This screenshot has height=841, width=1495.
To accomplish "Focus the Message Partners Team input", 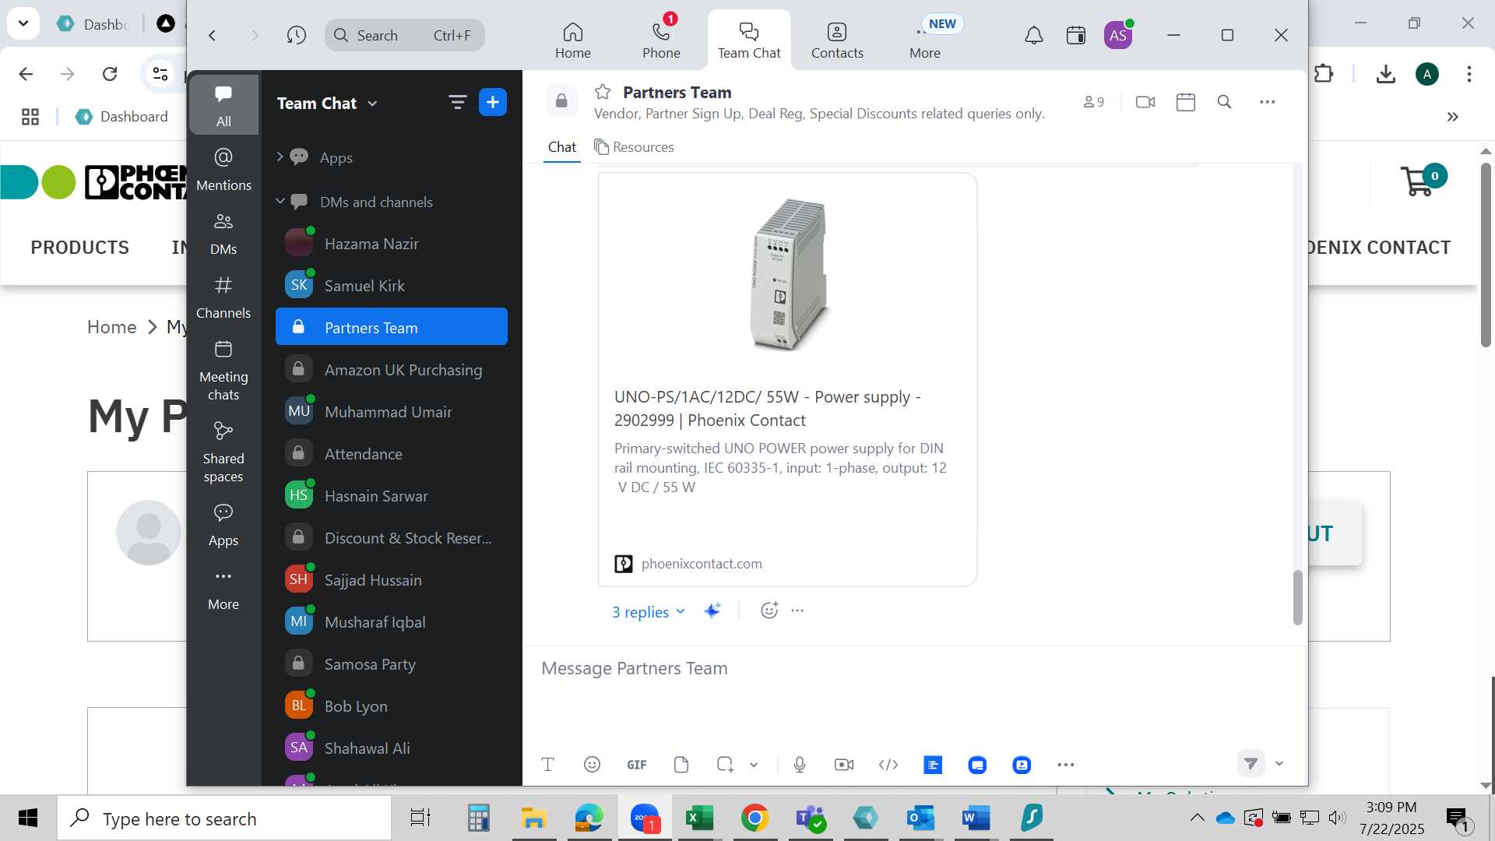I will (x=915, y=668).
